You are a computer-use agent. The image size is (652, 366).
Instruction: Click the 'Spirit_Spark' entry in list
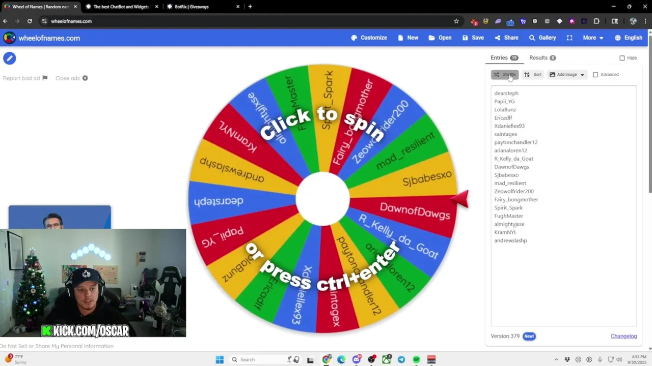pos(508,207)
